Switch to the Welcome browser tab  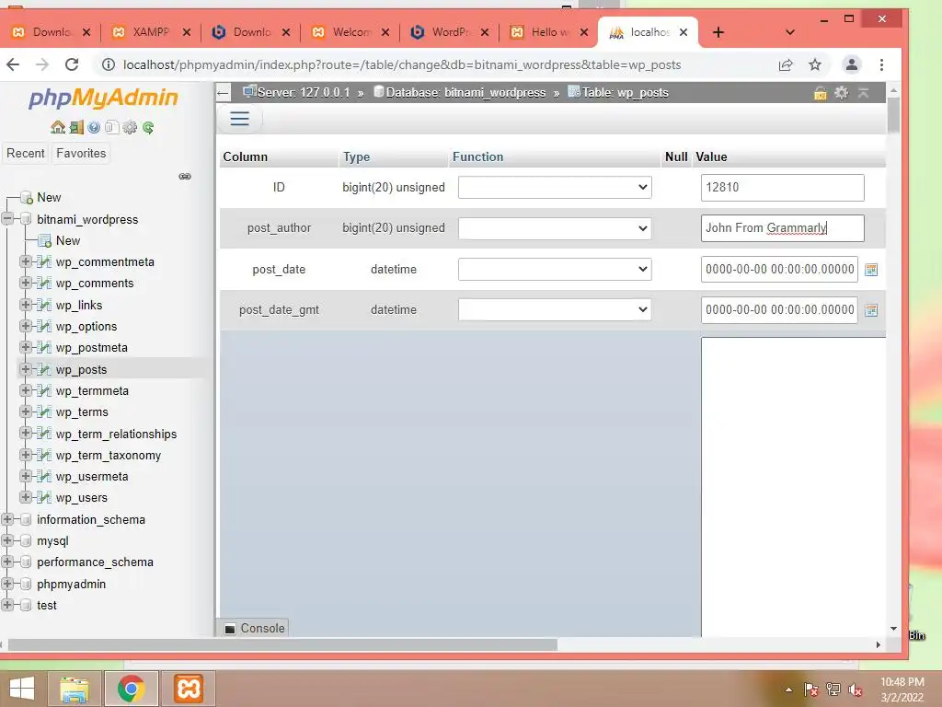tap(351, 32)
